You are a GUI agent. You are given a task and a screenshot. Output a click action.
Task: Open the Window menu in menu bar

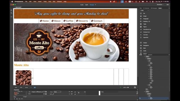tap(59, 2)
